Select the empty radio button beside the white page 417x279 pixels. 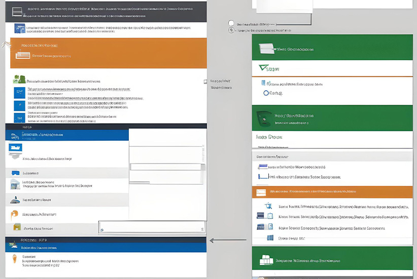231,23
